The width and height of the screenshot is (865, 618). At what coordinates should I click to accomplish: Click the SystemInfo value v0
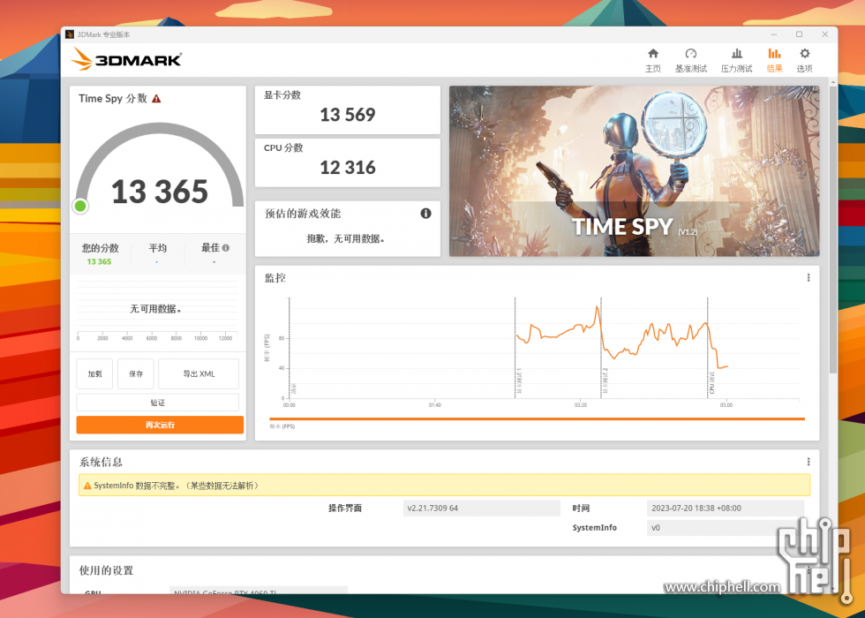(726, 528)
